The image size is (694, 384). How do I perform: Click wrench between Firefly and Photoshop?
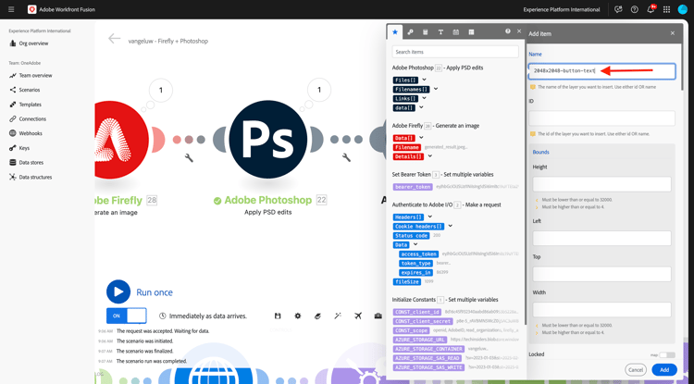pyautogui.click(x=189, y=157)
